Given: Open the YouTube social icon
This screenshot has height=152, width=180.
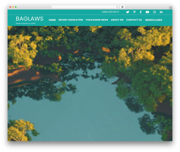Looking at the screenshot, I should point(147,12).
